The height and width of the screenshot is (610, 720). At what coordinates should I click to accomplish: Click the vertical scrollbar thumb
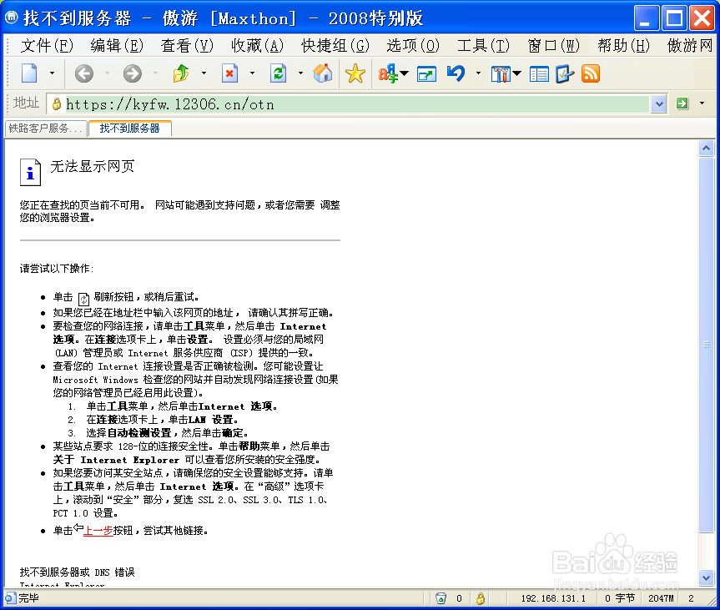pyautogui.click(x=706, y=345)
